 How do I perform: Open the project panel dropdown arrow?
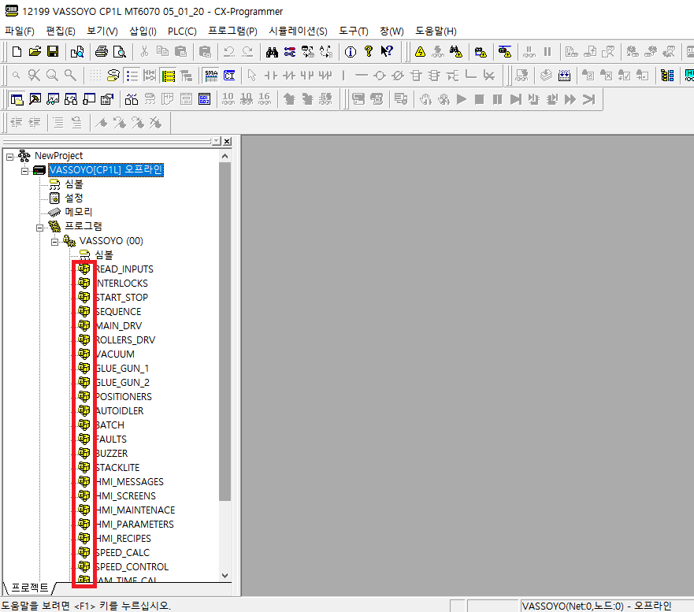(216, 141)
